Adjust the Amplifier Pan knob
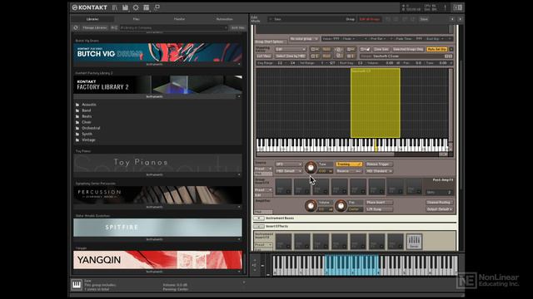The width and height of the screenshot is (533, 299). [341, 206]
